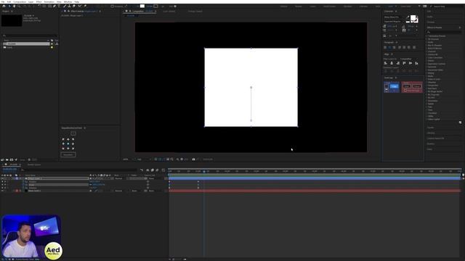Open the File menu
The image size is (465, 261).
pyautogui.click(x=3, y=1)
